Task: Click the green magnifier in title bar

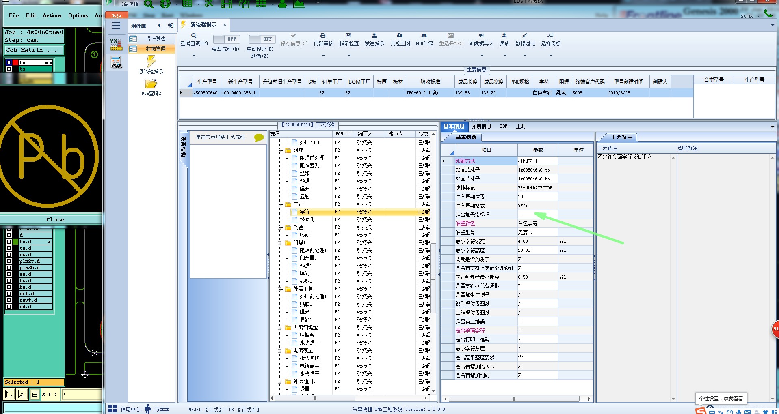Action: [x=149, y=4]
